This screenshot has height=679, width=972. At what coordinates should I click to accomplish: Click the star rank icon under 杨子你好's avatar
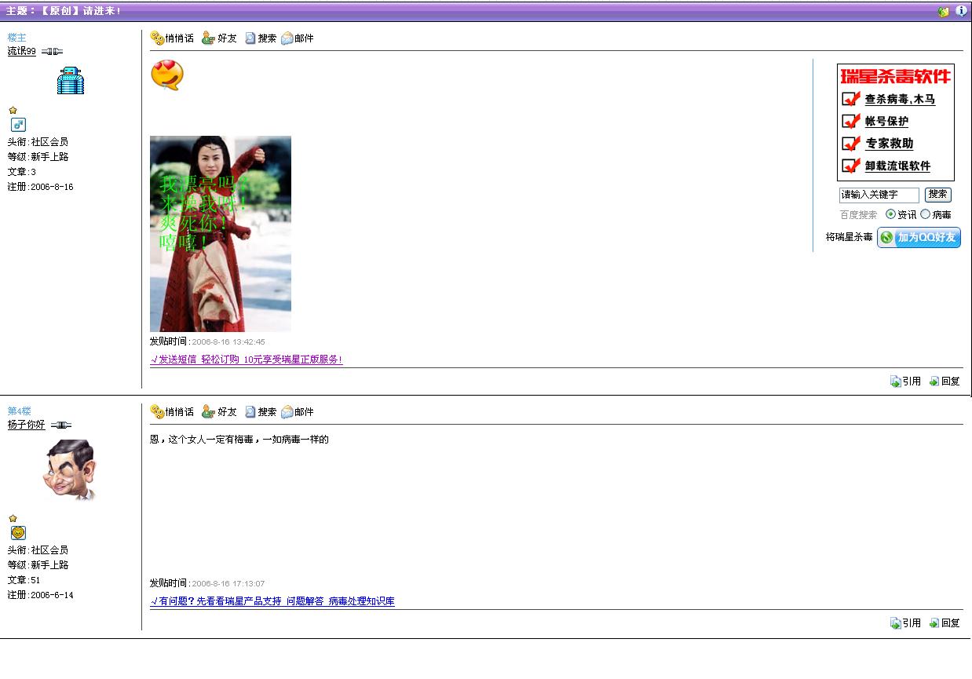tap(13, 518)
